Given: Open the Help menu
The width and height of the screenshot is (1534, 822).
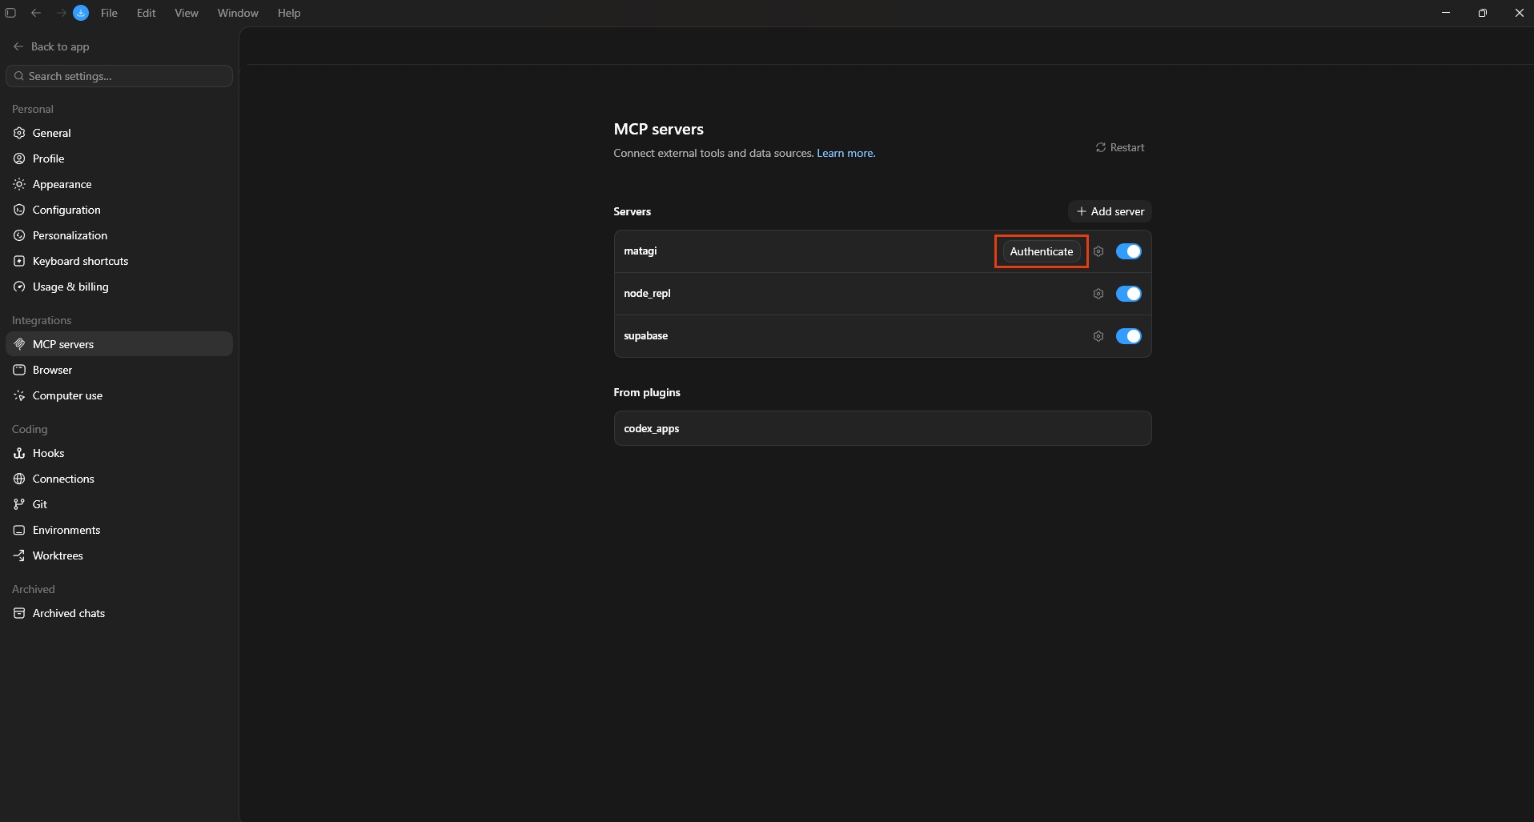Looking at the screenshot, I should 289,13.
